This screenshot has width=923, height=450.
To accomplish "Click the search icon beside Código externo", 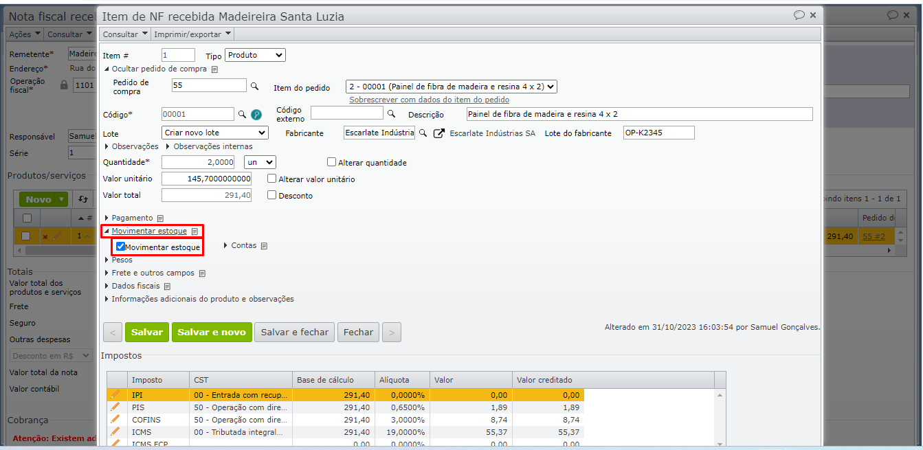I will tap(392, 113).
